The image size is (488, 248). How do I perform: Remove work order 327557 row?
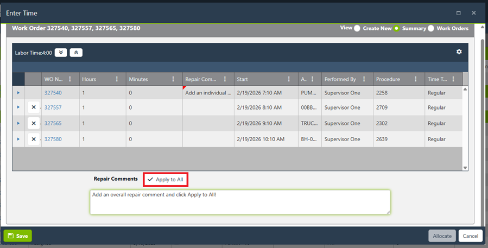[34, 107]
